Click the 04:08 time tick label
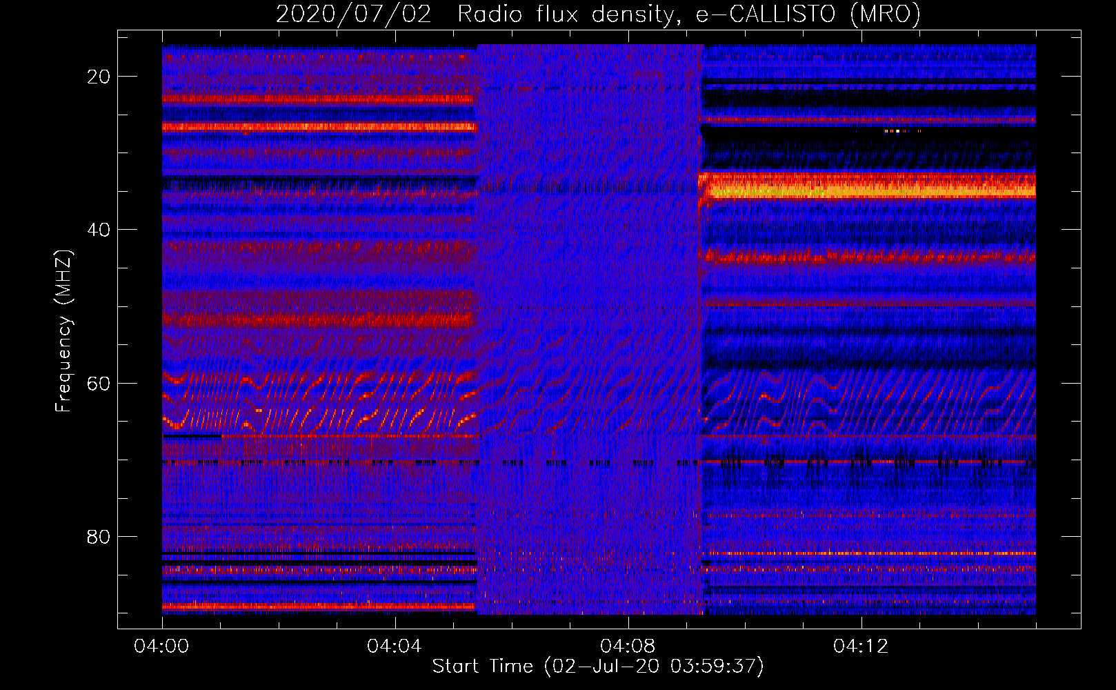1116x690 pixels. coord(628,647)
